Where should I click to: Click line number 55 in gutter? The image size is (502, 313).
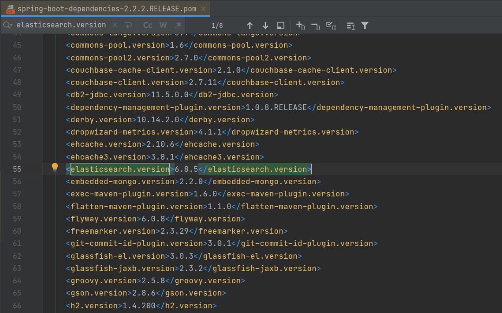(x=17, y=169)
